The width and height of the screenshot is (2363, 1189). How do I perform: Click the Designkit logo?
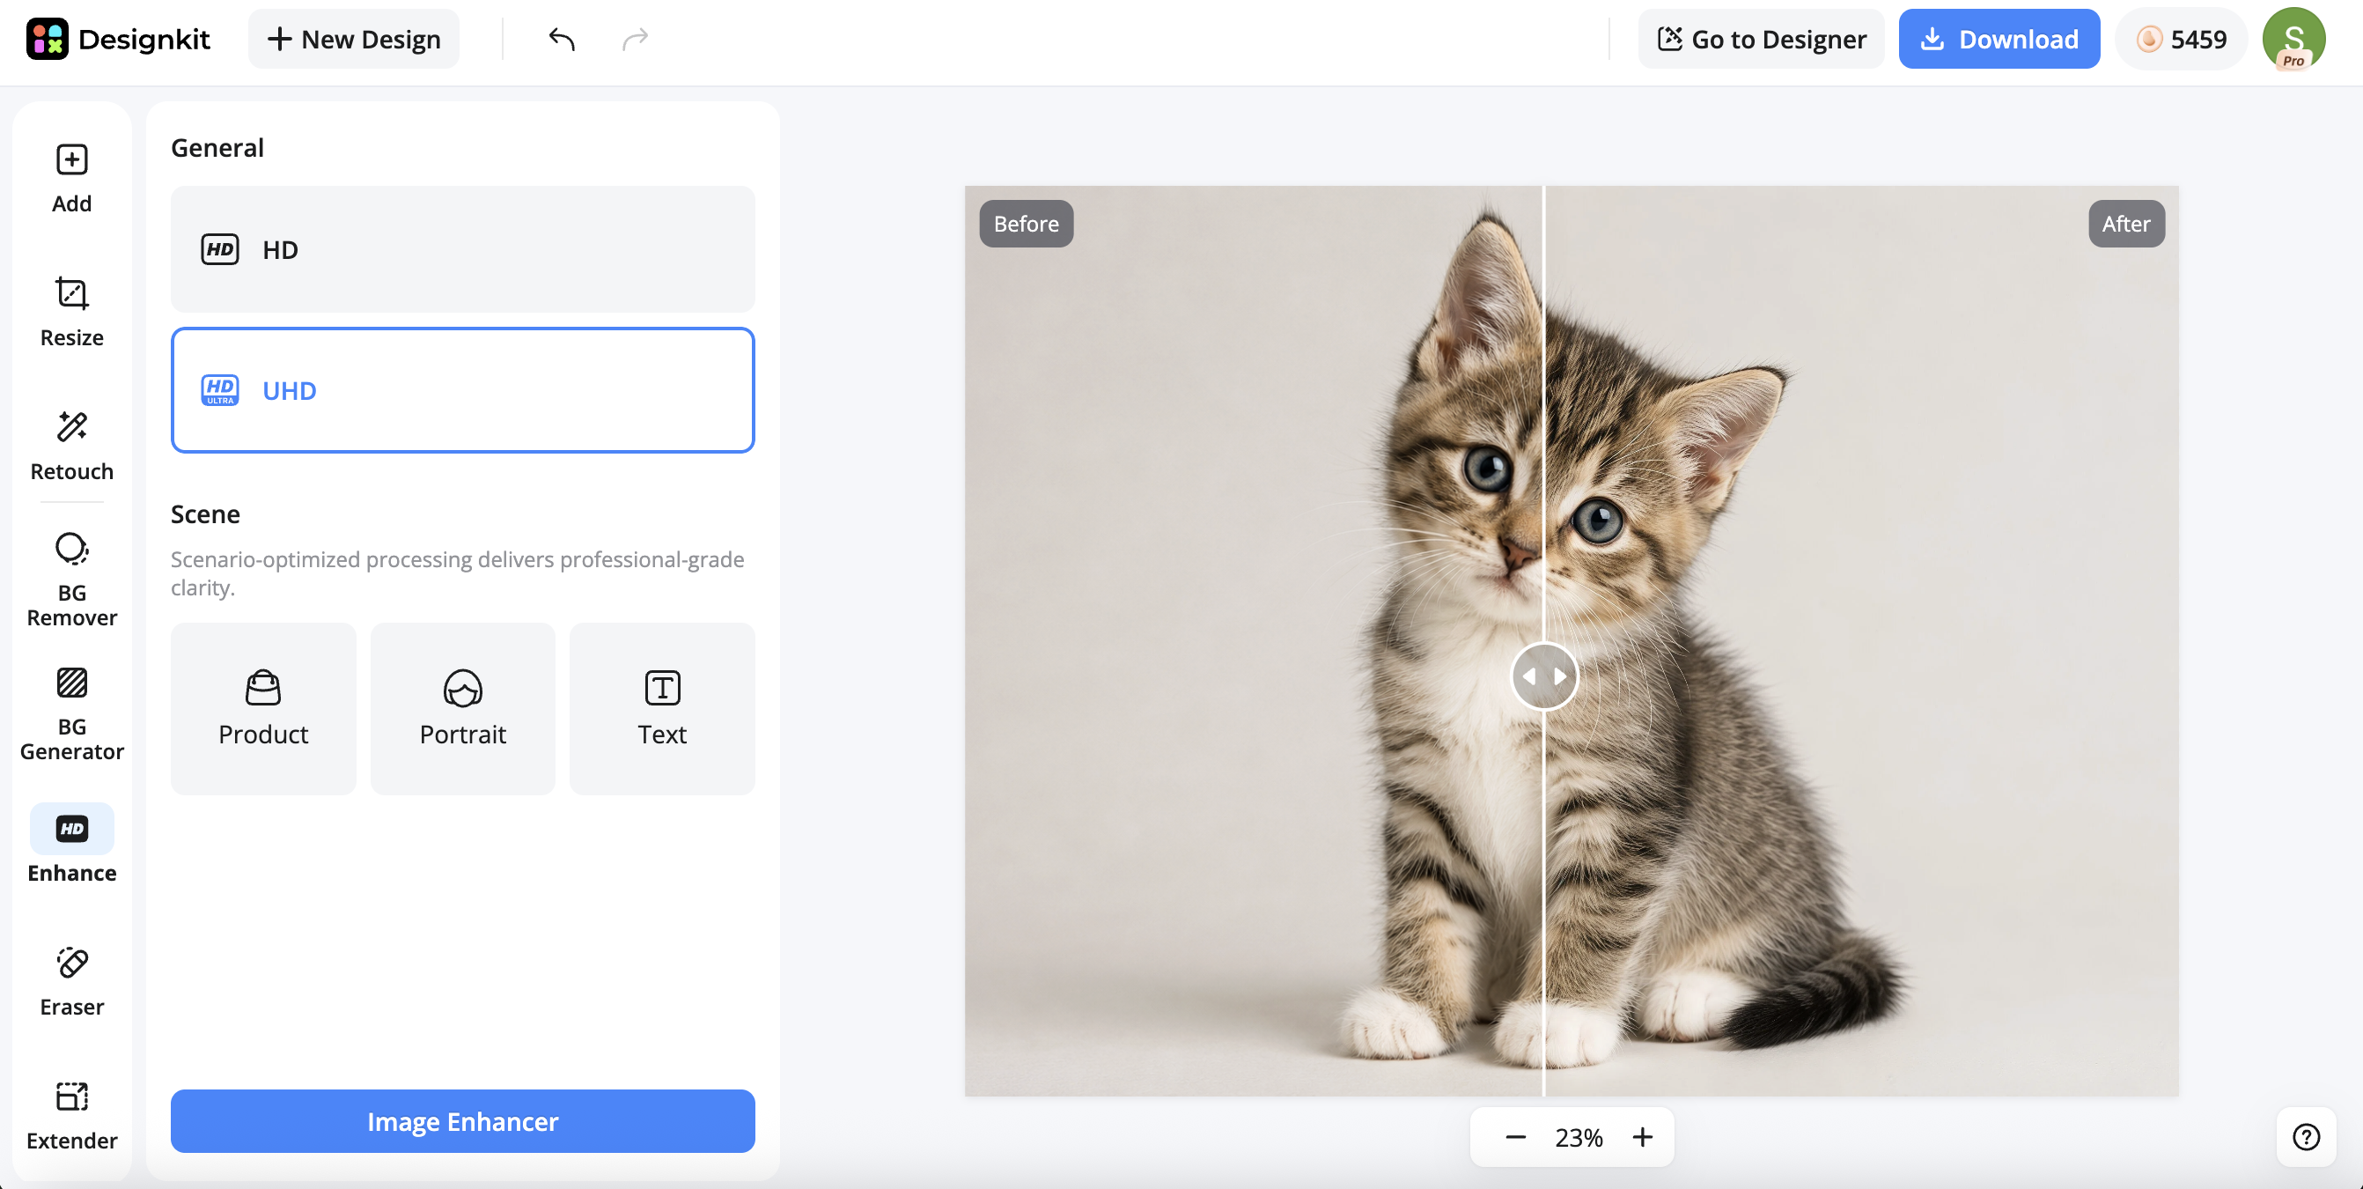pos(118,39)
